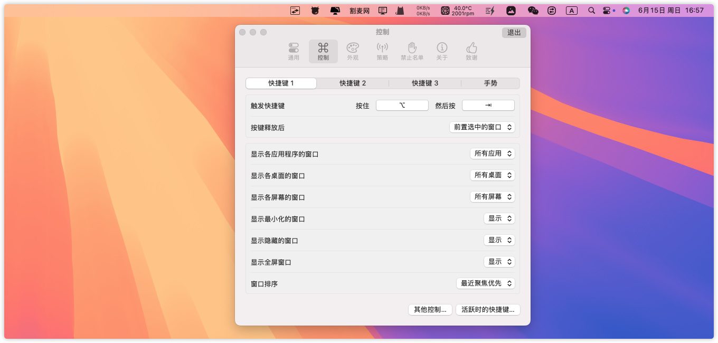Switch to the 快捷键 3 tab
The width and height of the screenshot is (718, 343).
pyautogui.click(x=425, y=83)
